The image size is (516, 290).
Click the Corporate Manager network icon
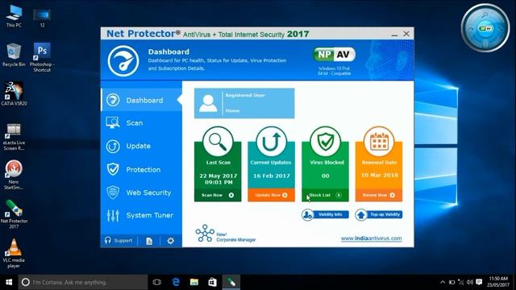(205, 234)
